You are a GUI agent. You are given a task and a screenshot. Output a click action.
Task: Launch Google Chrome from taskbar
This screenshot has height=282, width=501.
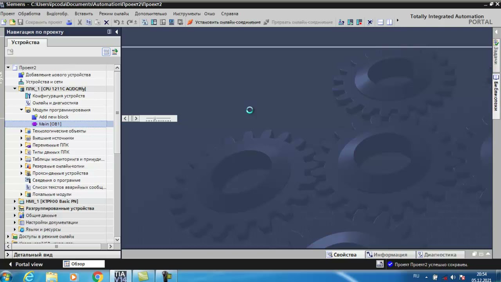point(98,277)
